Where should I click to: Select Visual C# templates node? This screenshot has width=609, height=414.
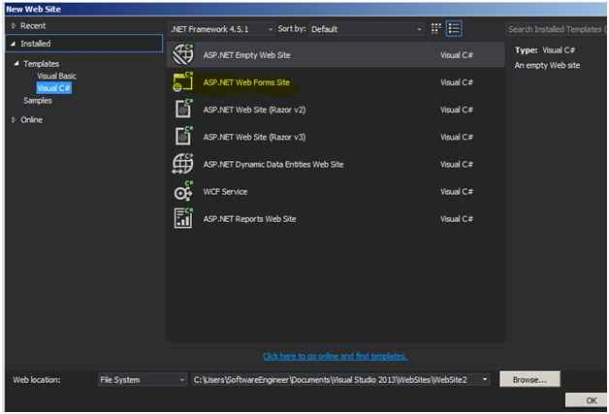click(x=54, y=88)
